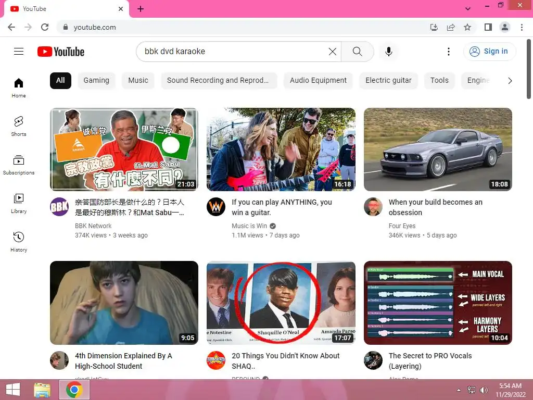Viewport: 533px width, 400px height.
Task: Go to Home in the sidebar
Action: pos(19,87)
